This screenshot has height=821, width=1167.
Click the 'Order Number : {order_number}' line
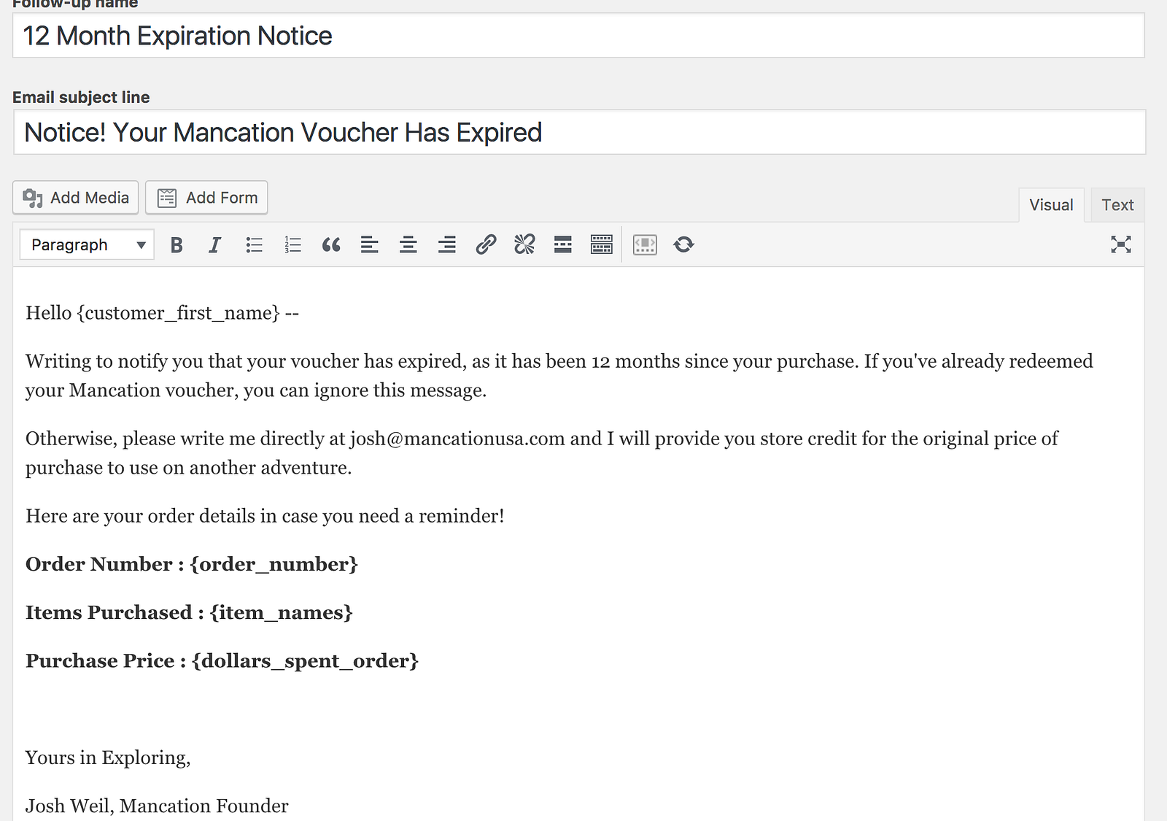click(x=192, y=564)
